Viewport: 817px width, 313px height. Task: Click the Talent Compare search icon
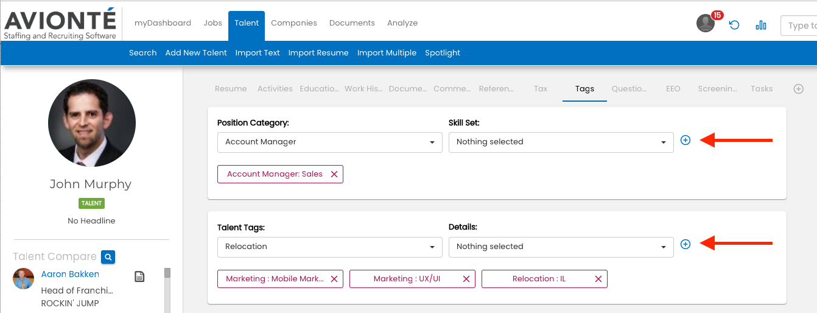pos(108,257)
